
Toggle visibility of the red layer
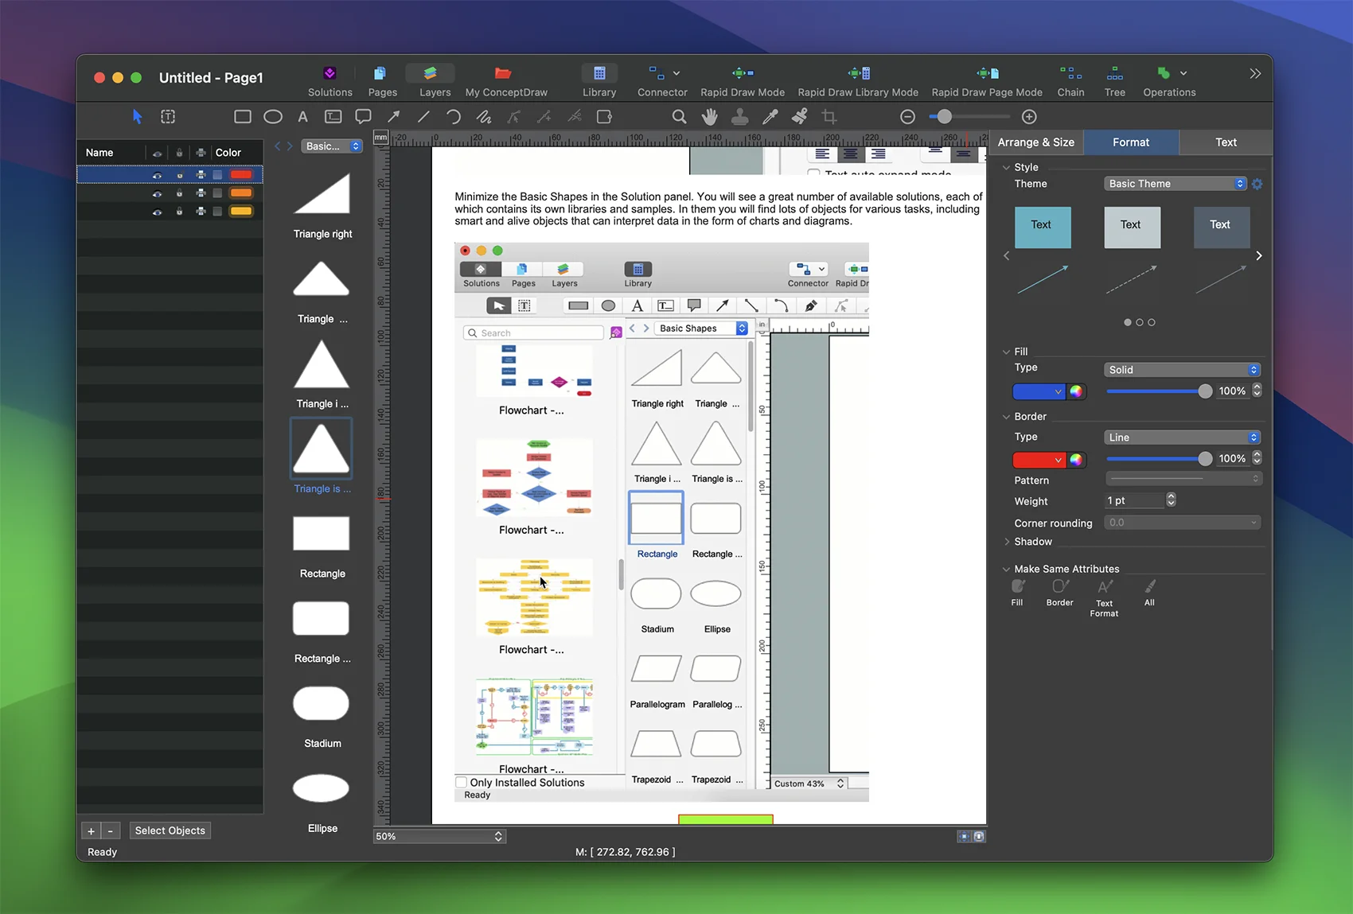pos(158,175)
